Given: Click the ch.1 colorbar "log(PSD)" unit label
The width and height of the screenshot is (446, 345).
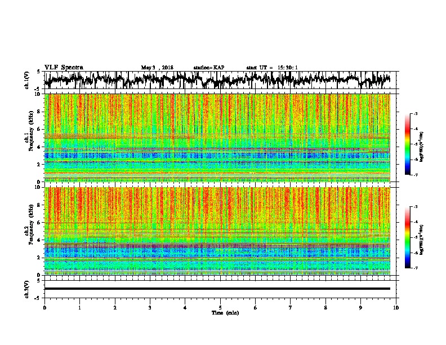Looking at the screenshot, I should [x=422, y=147].
